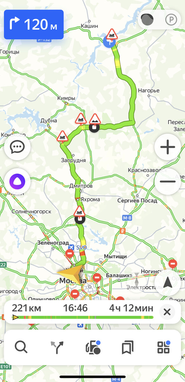The width and height of the screenshot is (185, 382).
Task: Tap railway crossing sign near Яхрома
Action: pos(79,211)
